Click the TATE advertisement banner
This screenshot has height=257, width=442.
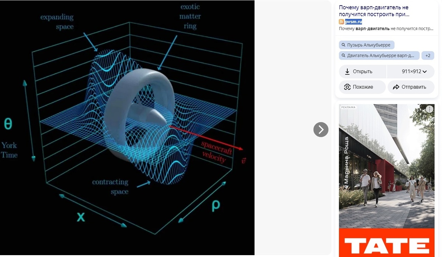[387, 180]
